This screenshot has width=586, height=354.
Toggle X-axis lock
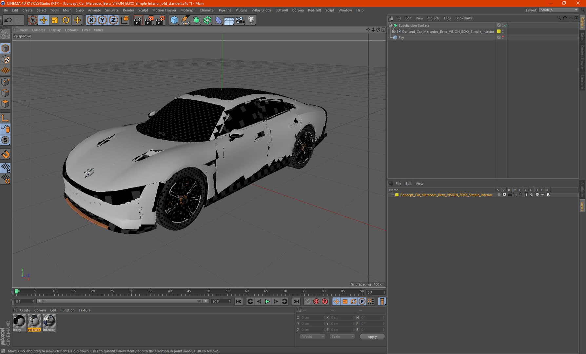coord(91,20)
